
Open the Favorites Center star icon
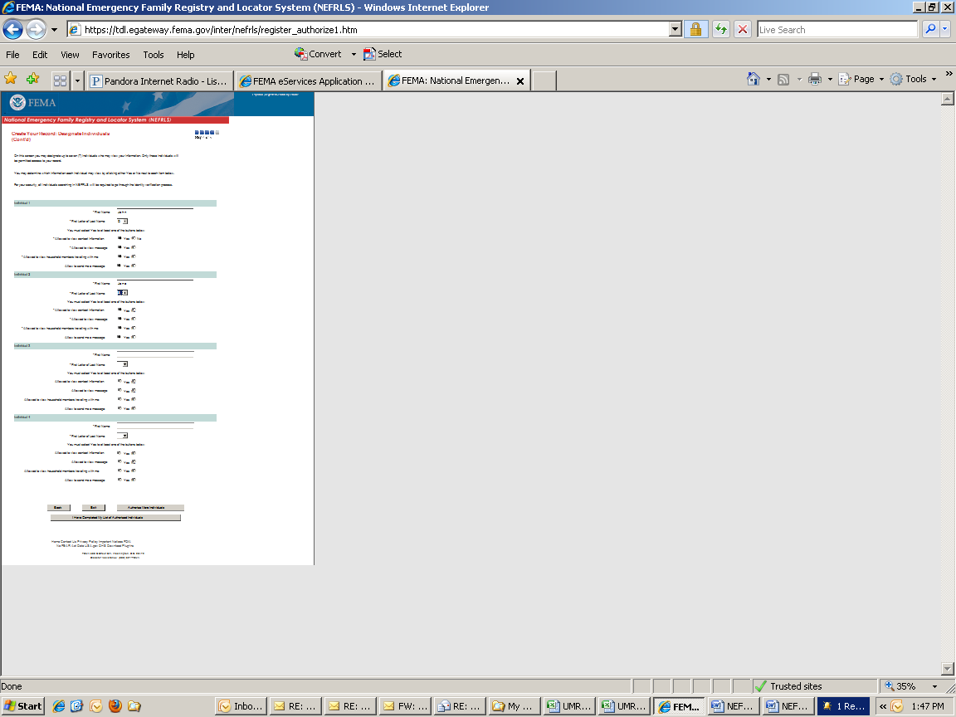coord(11,80)
